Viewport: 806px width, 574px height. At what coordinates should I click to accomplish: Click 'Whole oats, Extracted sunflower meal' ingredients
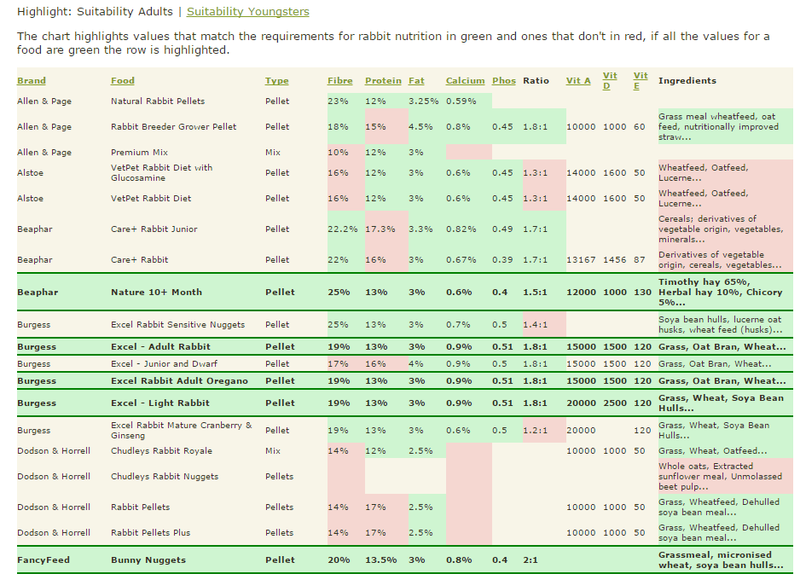(720, 477)
